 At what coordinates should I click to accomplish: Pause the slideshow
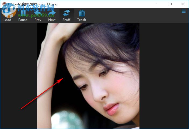[x=23, y=16]
